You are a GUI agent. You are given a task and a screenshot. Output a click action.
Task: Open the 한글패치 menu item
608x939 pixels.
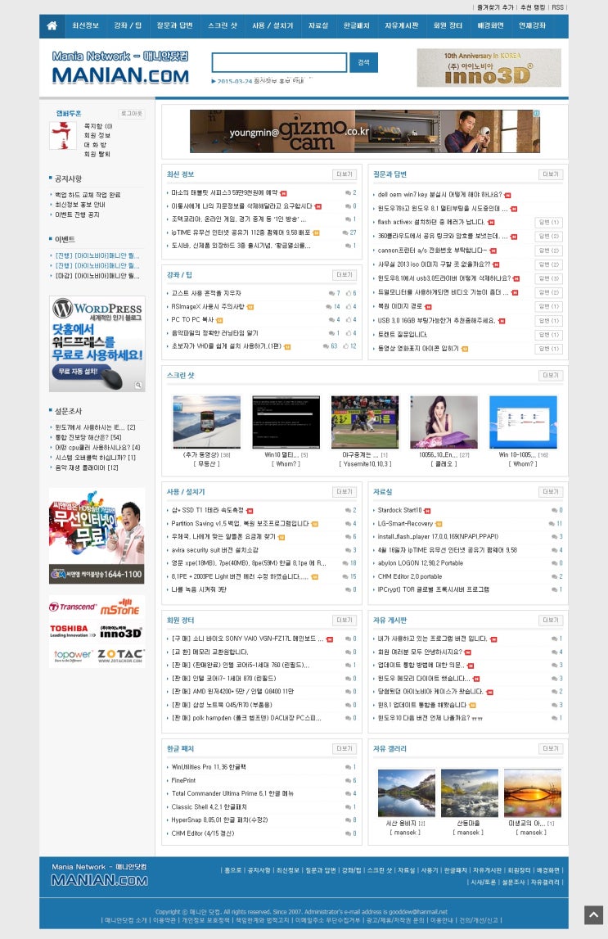pyautogui.click(x=356, y=25)
